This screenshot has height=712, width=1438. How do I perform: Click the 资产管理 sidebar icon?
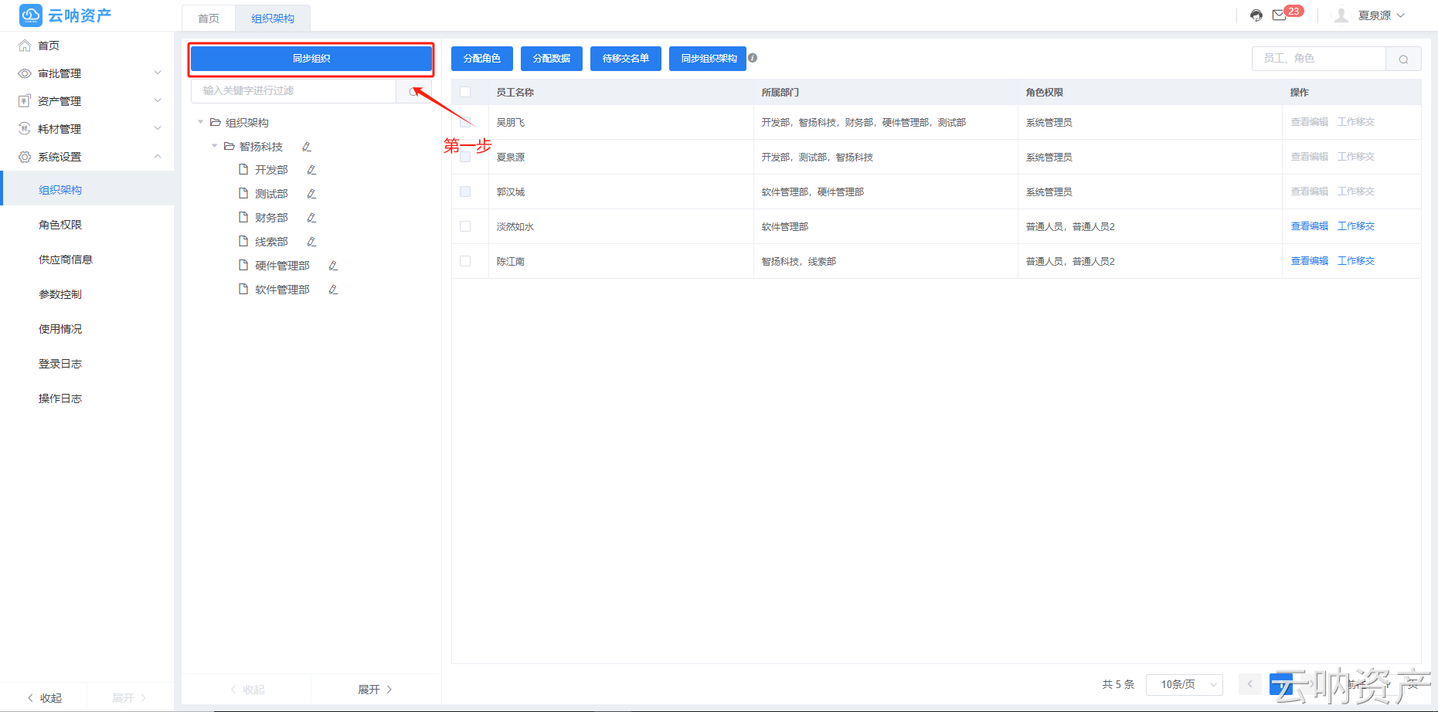25,101
